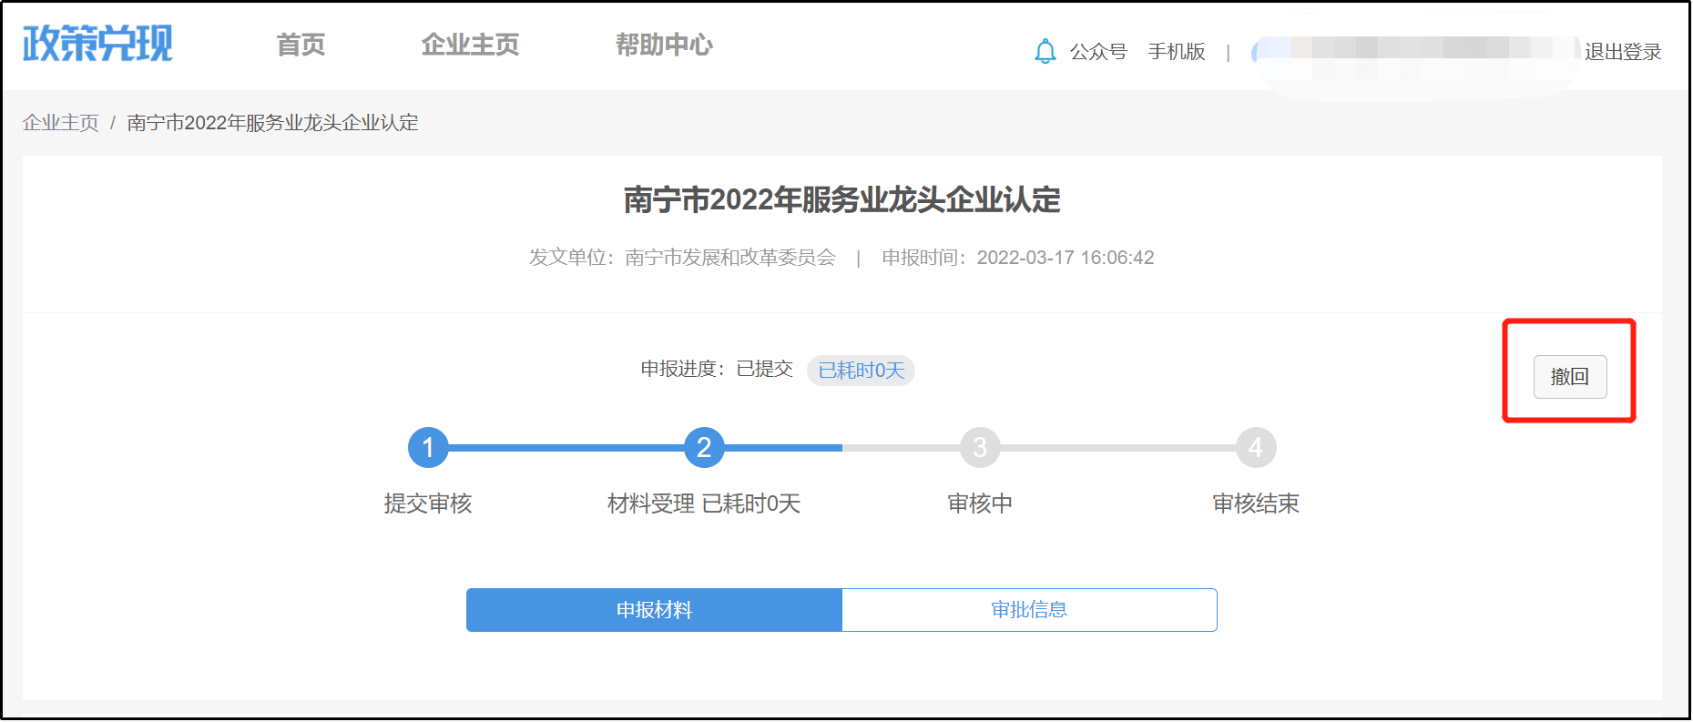Image resolution: width=1693 pixels, height=722 pixels.
Task: Select step 3 circle 审核中
Action: [980, 448]
